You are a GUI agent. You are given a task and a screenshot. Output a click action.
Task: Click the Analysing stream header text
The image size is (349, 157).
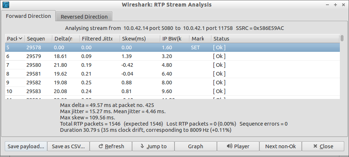[x=174, y=28]
